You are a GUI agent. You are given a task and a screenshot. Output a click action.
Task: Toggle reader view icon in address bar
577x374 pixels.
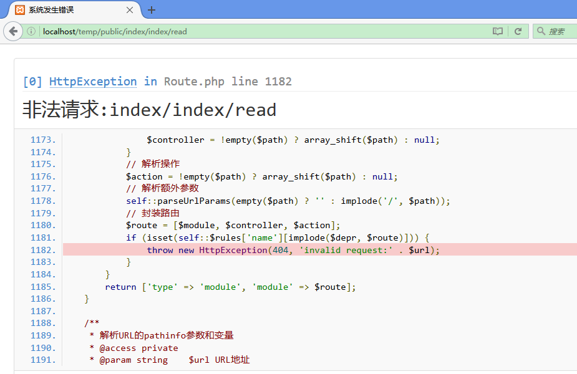pyautogui.click(x=497, y=31)
